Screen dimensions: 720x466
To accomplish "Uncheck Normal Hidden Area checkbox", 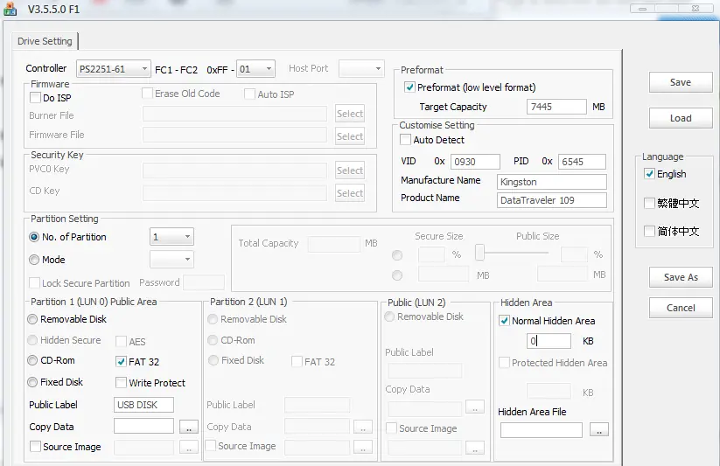I will (x=504, y=321).
